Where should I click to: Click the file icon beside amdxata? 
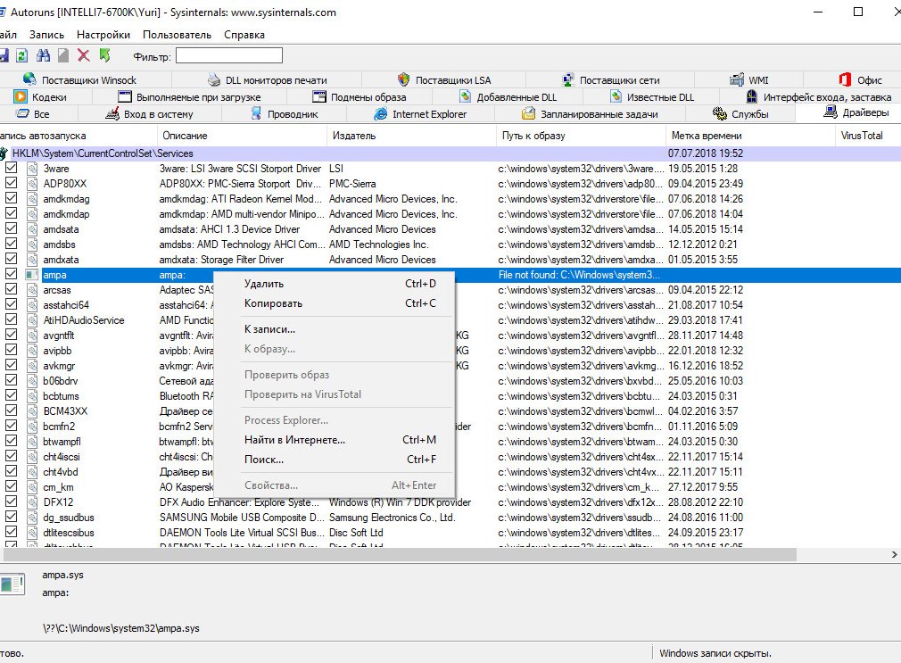(x=32, y=260)
